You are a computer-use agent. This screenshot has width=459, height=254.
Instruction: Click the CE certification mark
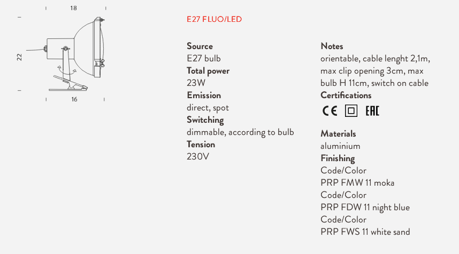(x=330, y=111)
